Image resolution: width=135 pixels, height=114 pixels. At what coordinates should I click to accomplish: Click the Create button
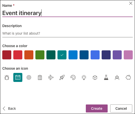[x=97, y=108]
